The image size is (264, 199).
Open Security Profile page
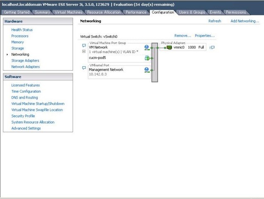[23, 116]
